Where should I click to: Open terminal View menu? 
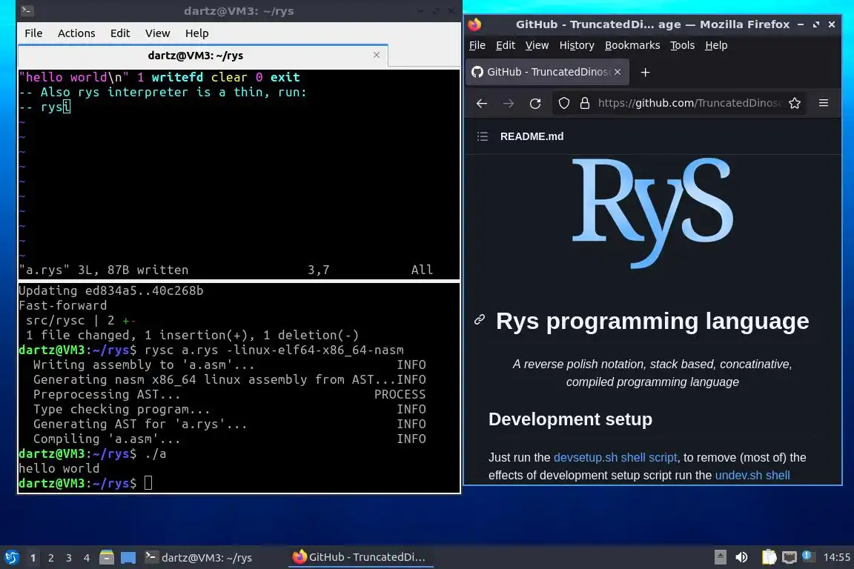(x=157, y=33)
